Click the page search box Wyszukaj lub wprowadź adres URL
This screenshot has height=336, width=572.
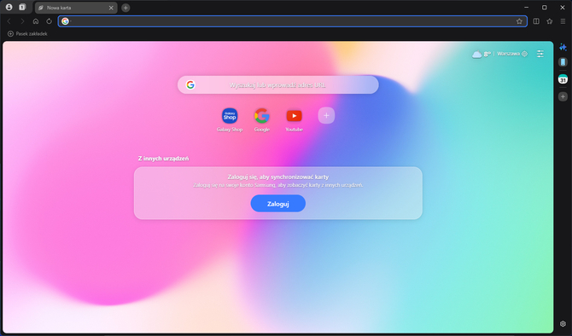(278, 85)
